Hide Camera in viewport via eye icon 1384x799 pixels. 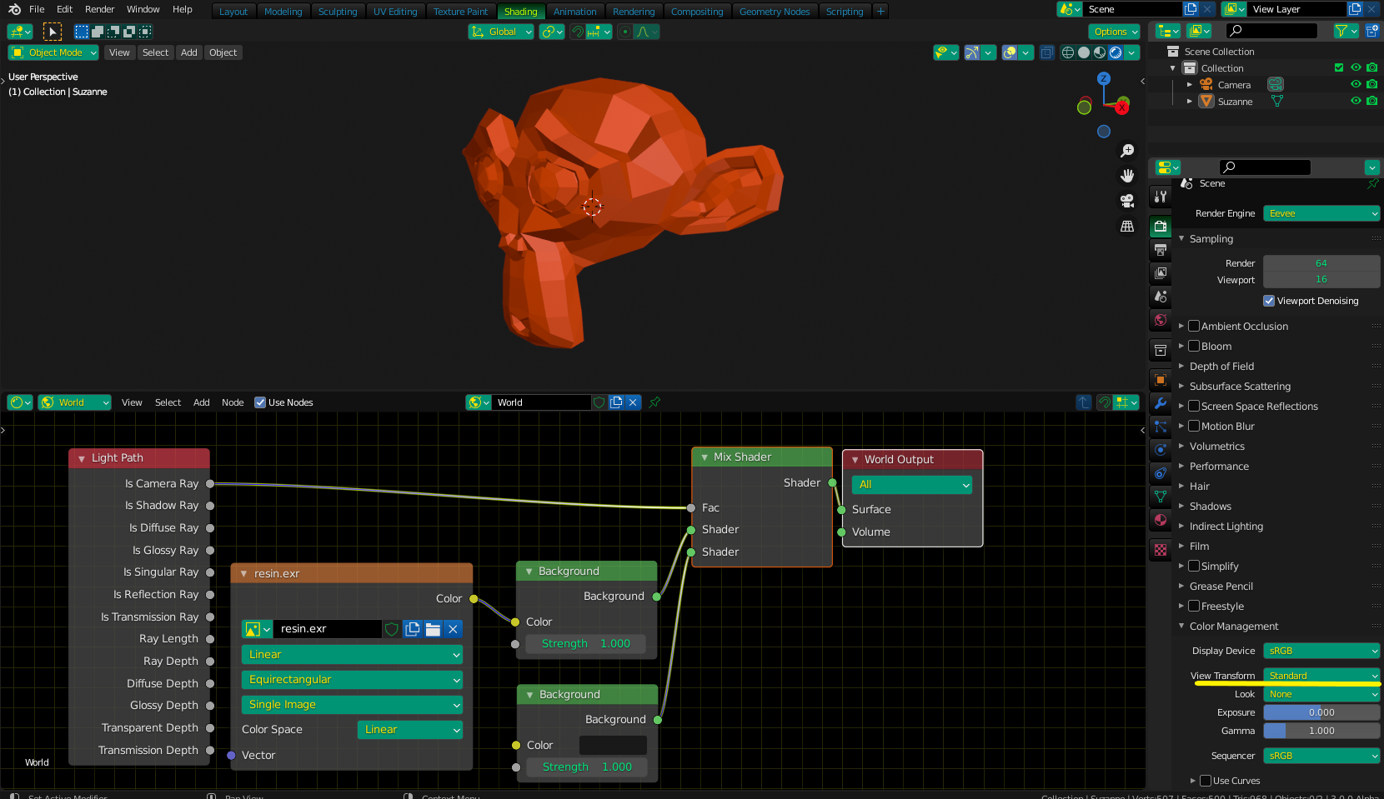[x=1356, y=84]
